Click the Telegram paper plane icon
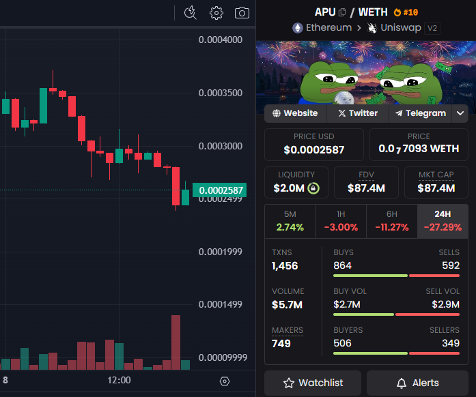Image resolution: width=476 pixels, height=397 pixels. coord(399,113)
